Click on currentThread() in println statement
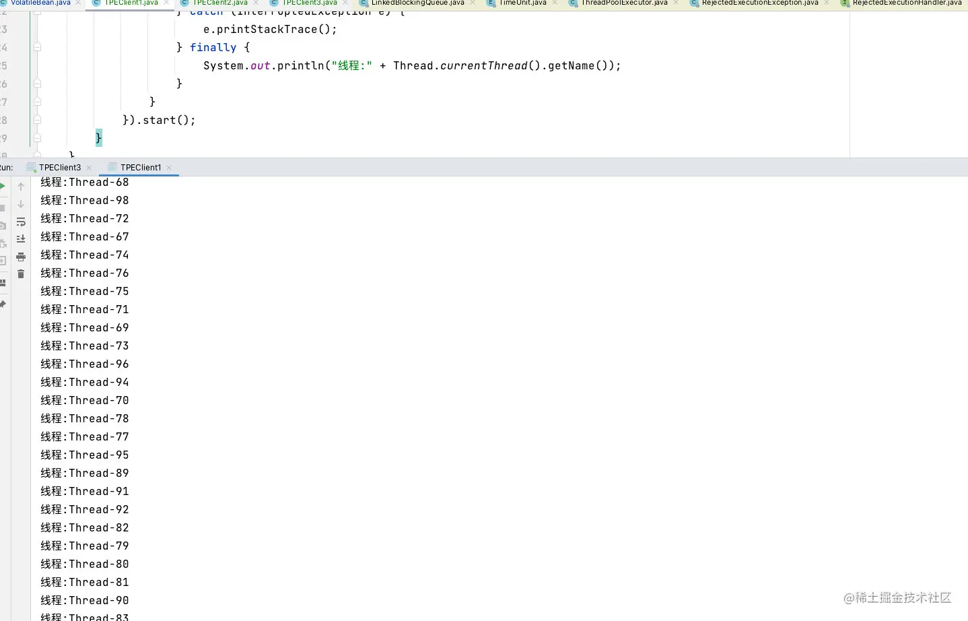The image size is (968, 621). tap(490, 65)
